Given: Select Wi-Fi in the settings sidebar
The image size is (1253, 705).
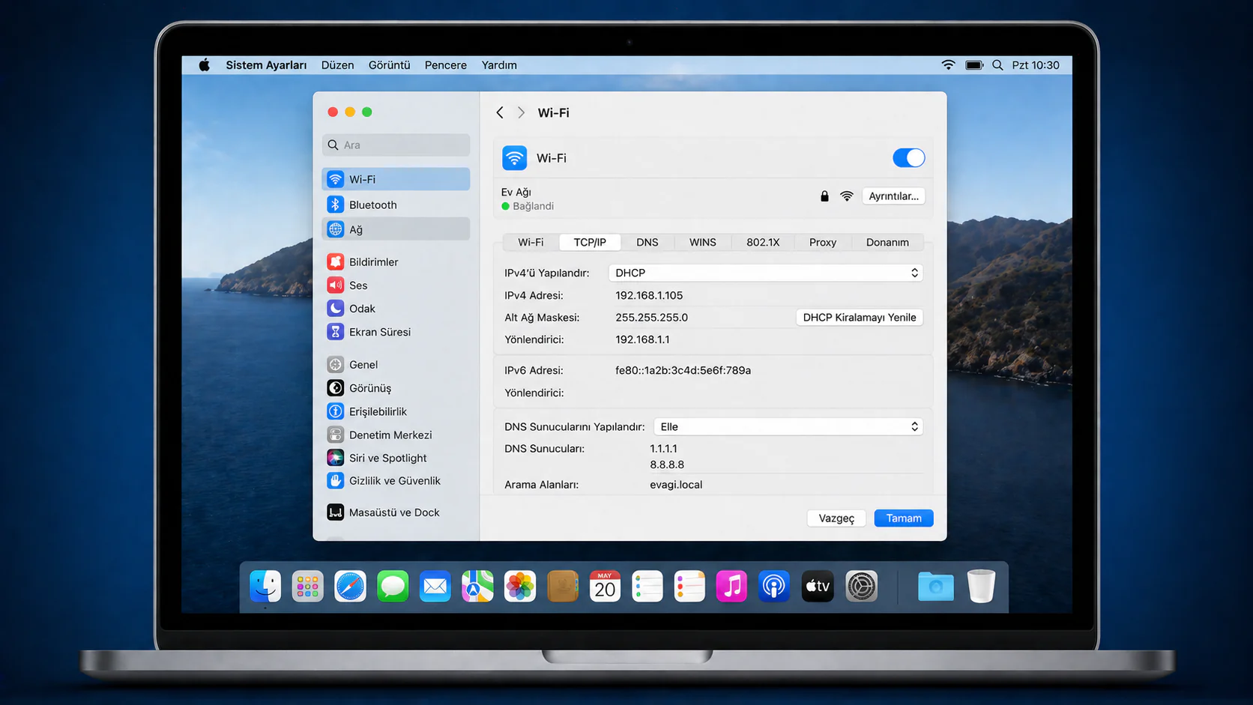Looking at the screenshot, I should tap(365, 179).
